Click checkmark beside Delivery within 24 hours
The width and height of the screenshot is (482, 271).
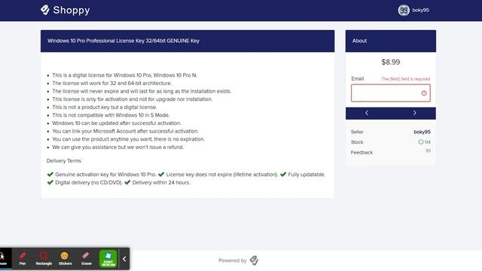pos(127,182)
